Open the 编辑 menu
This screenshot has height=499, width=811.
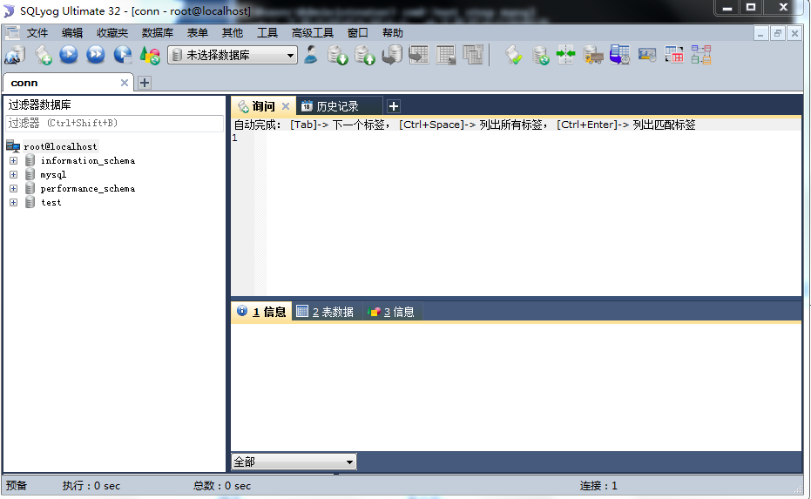tap(72, 33)
